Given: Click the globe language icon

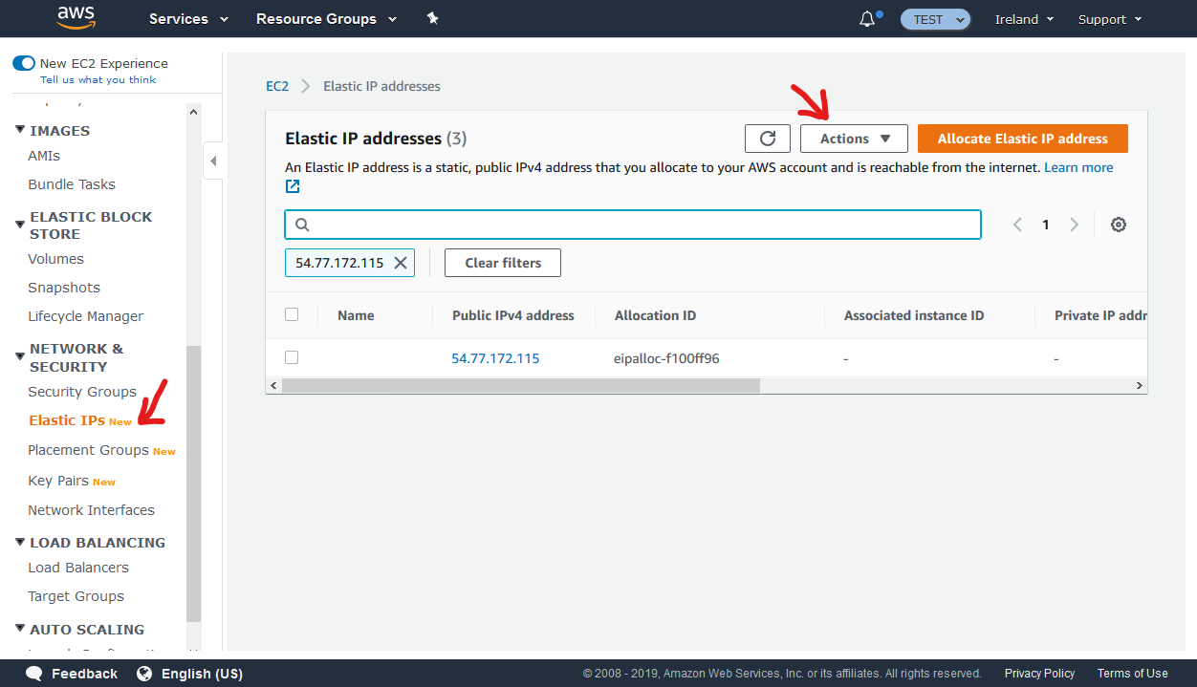Looking at the screenshot, I should 144,674.
